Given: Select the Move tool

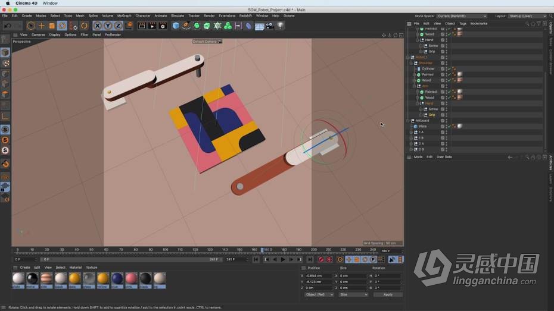Looking at the screenshot, I should tap(41, 26).
